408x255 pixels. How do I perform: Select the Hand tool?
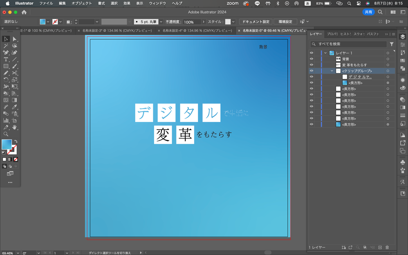15,127
